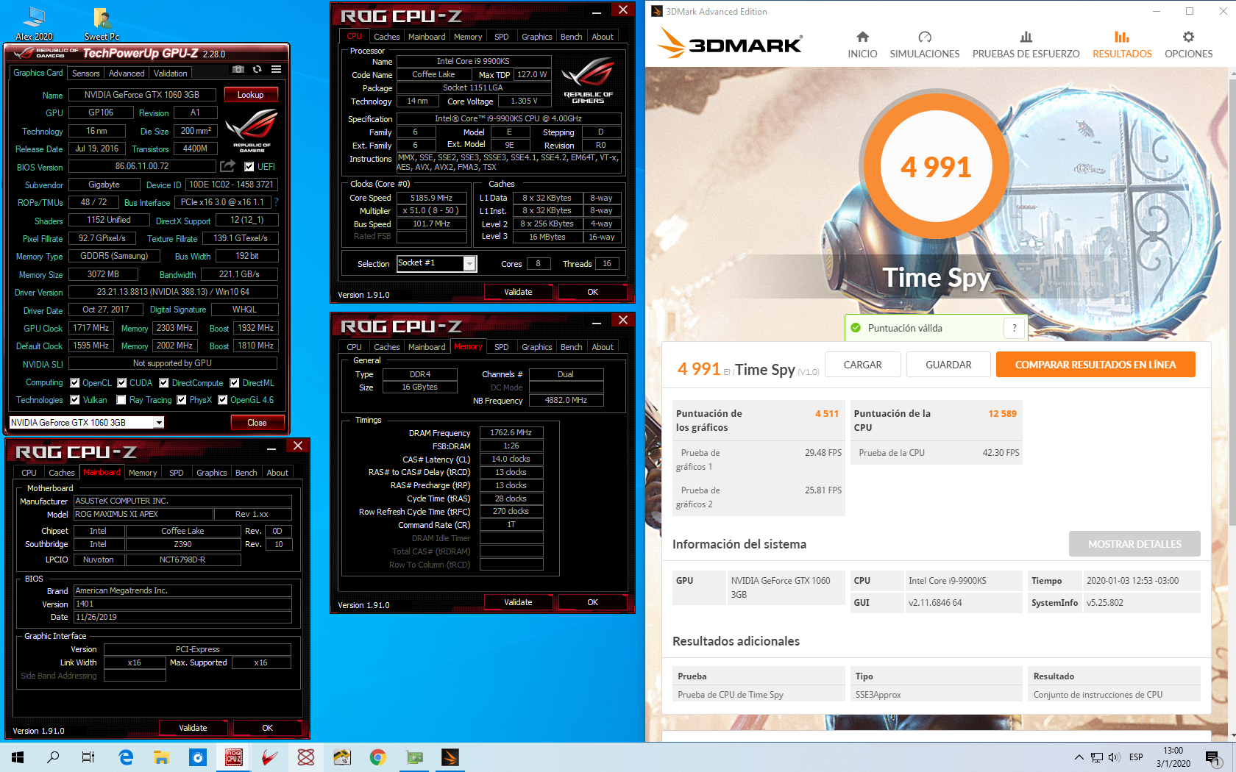The width and height of the screenshot is (1236, 772).
Task: Click the Bus Interface question mark in GPU-Z
Action: pos(277,201)
